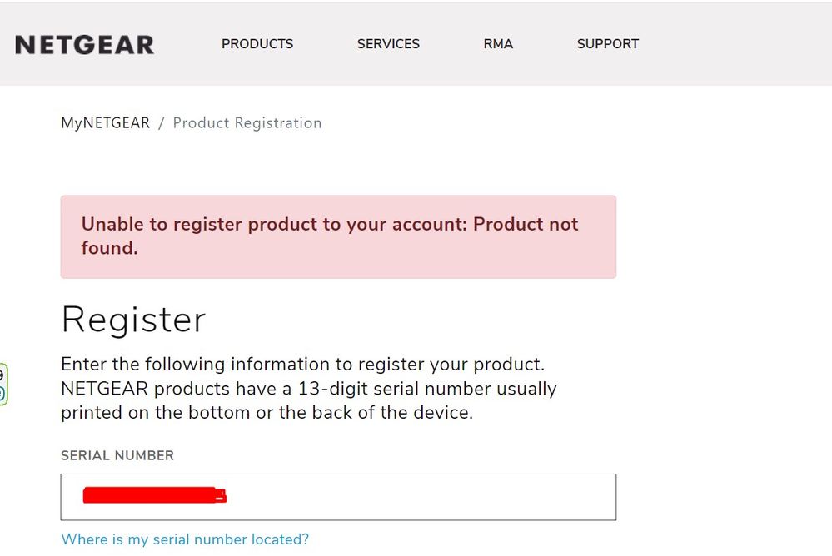Focus the serial number input field

pos(416,497)
